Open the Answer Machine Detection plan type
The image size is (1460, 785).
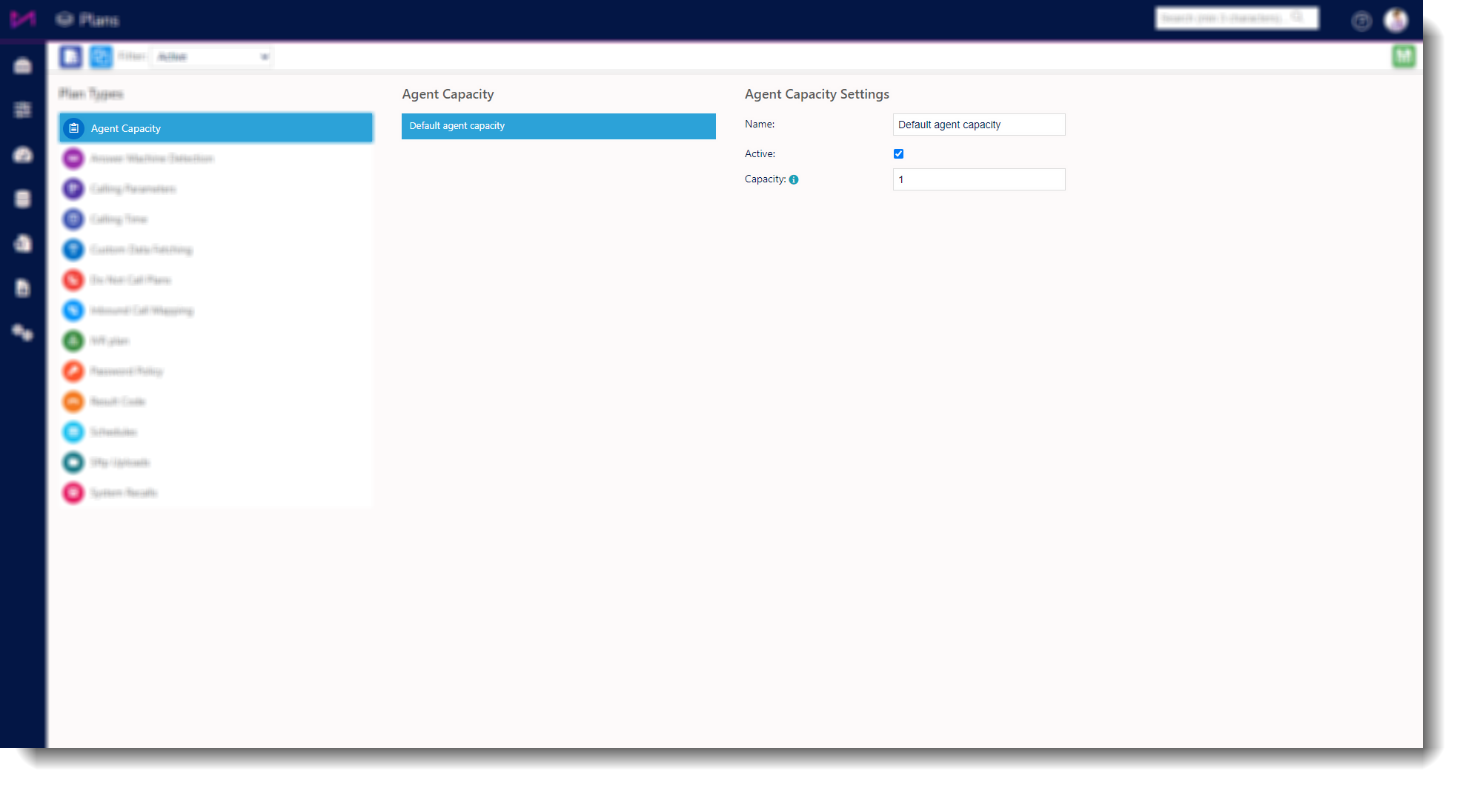coord(216,159)
